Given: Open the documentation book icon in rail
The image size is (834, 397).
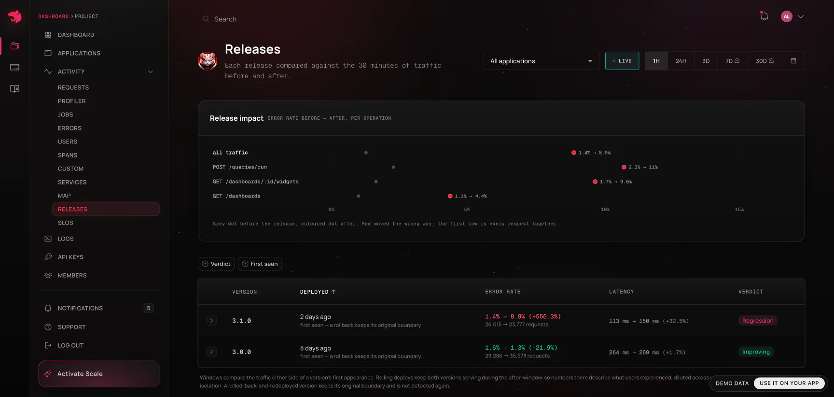Looking at the screenshot, I should (14, 88).
